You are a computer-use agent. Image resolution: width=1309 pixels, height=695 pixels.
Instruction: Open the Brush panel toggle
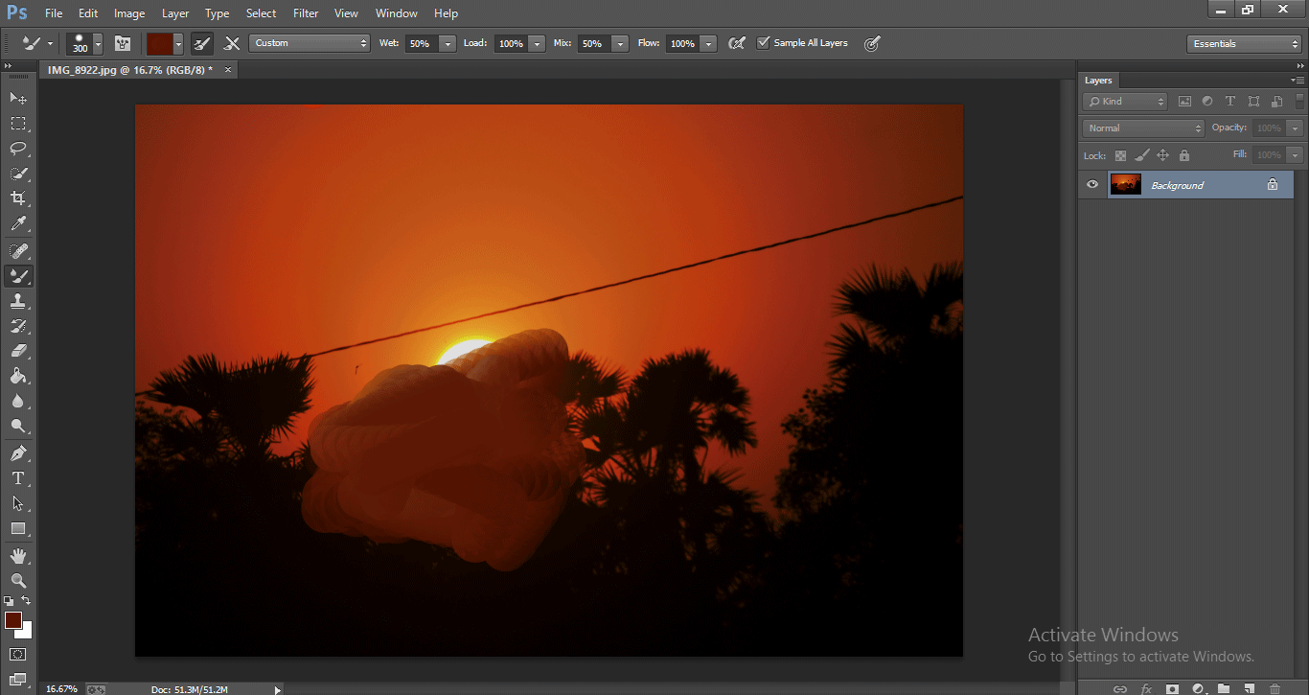[x=123, y=43]
